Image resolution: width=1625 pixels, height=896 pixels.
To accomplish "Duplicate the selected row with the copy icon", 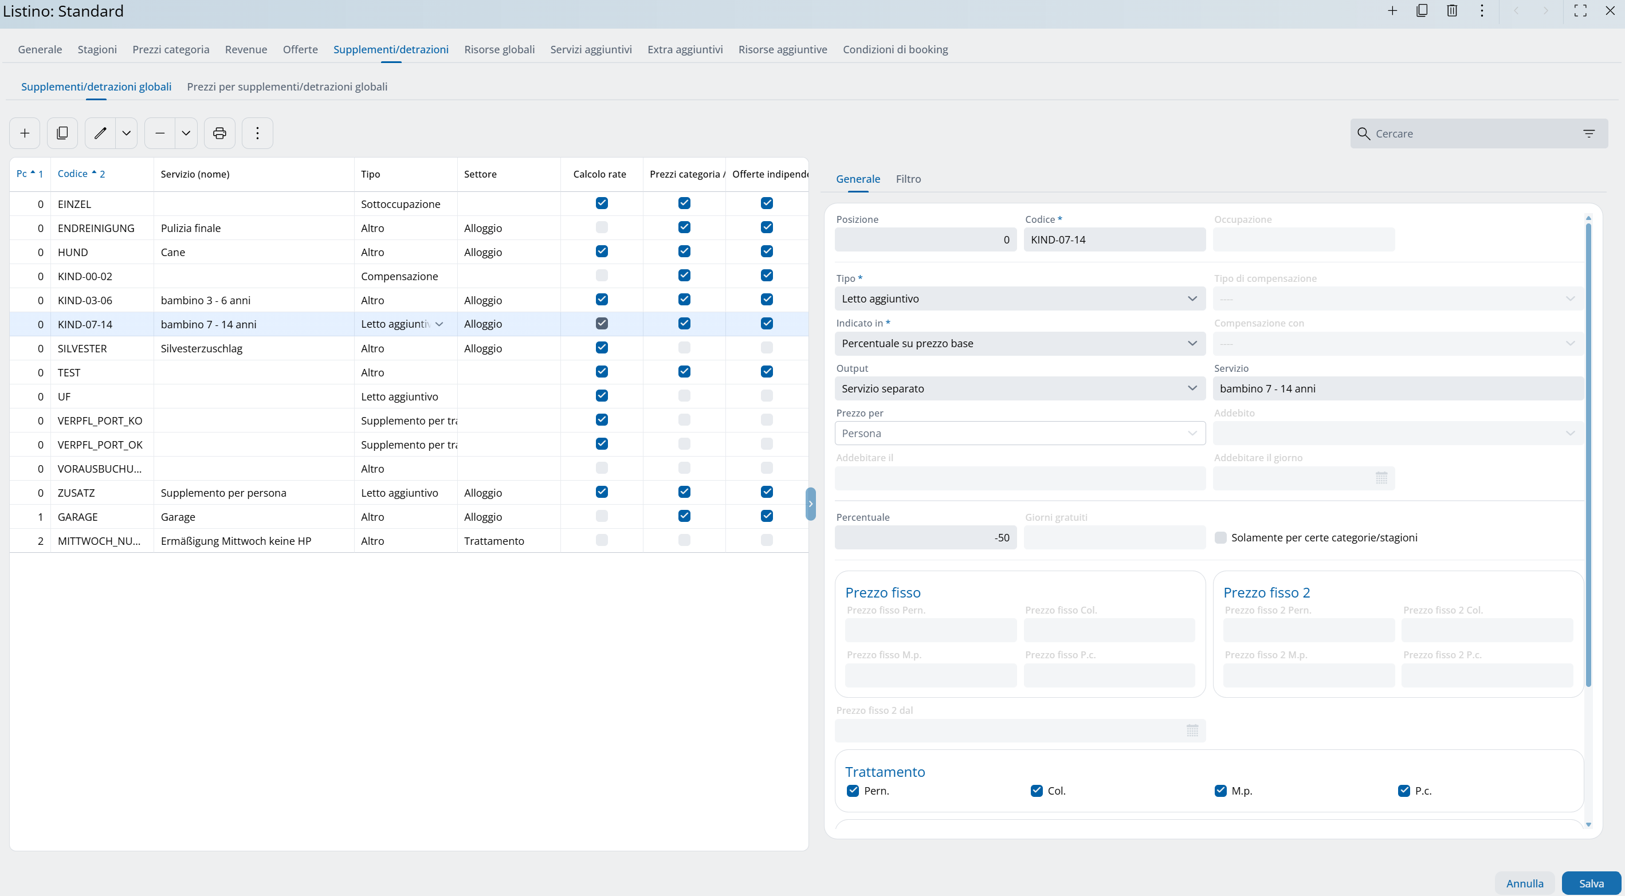I will (62, 133).
